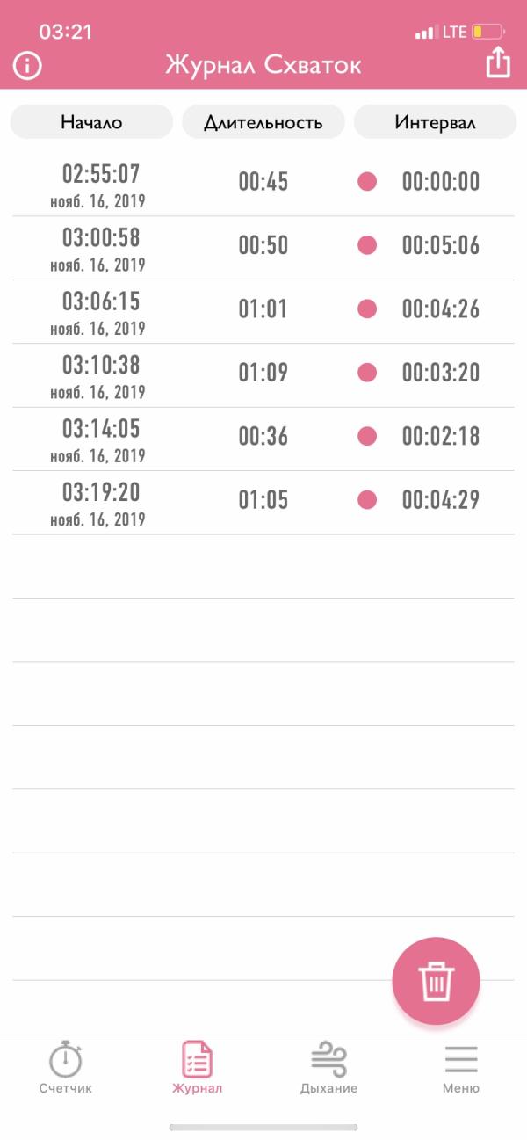This screenshot has width=527, height=1140.
Task: Open the Дыхание breathing tab
Action: [x=328, y=1066]
